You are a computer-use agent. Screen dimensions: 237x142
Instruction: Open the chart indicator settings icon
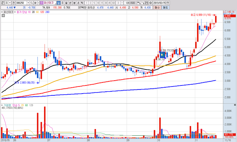tap(139, 3)
